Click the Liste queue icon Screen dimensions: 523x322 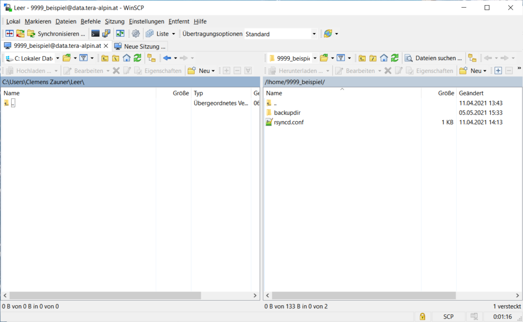click(150, 34)
